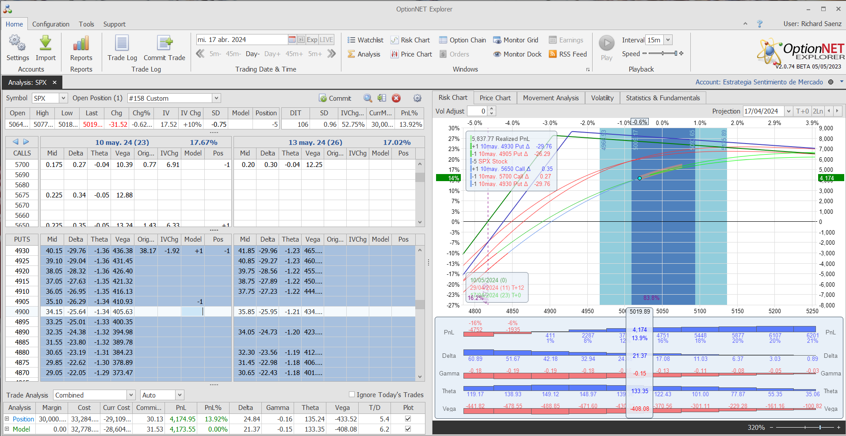This screenshot has width=846, height=436.
Task: Click the red delete position icon
Action: 396,98
